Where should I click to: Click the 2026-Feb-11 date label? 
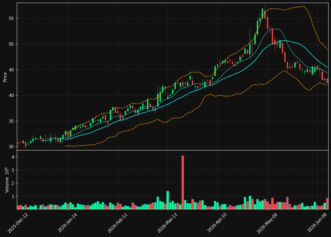coord(118,223)
